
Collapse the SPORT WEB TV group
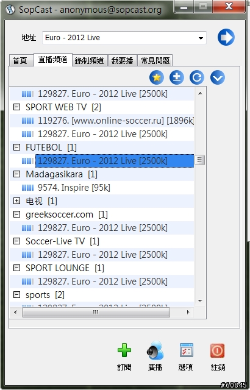16,107
